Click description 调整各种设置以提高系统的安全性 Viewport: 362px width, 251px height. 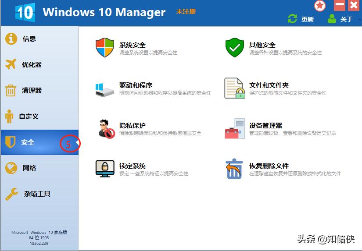[x=285, y=53]
